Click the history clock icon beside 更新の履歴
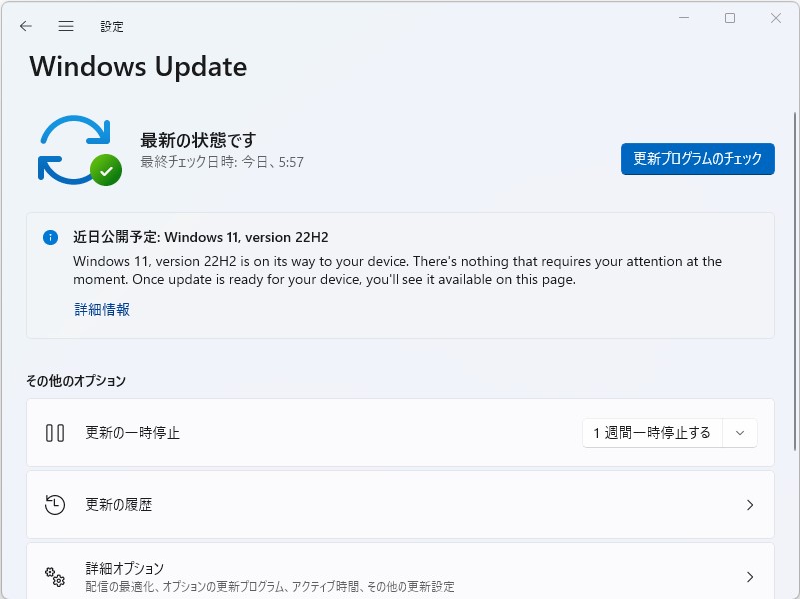 (54, 505)
